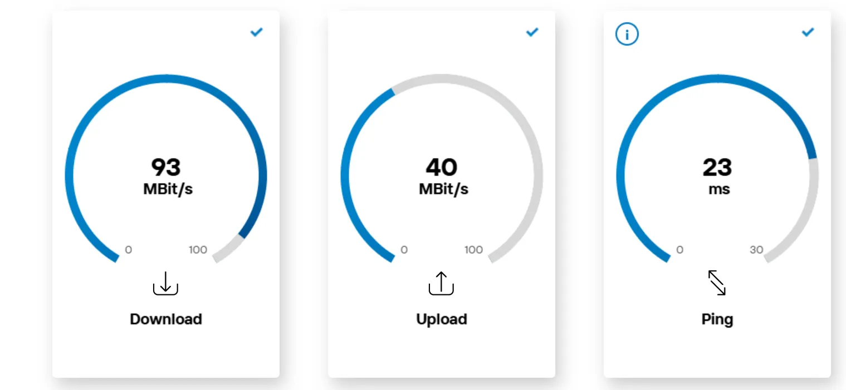This screenshot has width=846, height=390.
Task: Click the upload arrow icon
Action: click(x=441, y=284)
